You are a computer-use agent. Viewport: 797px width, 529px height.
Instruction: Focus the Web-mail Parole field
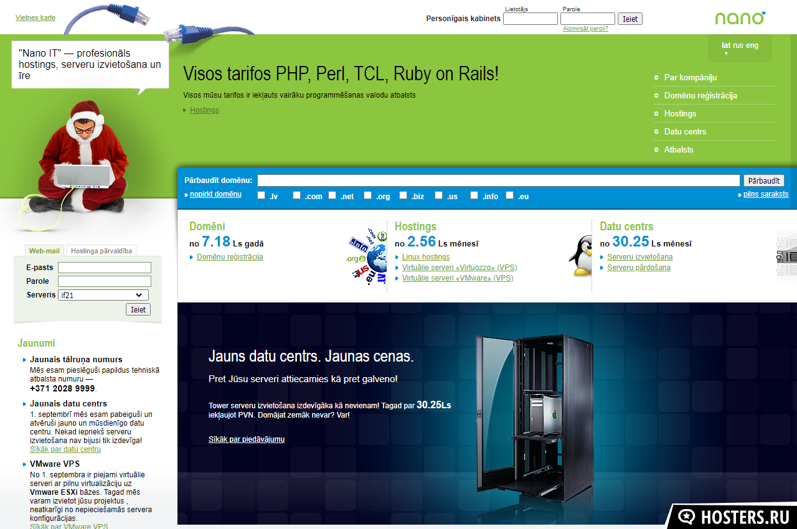click(x=105, y=281)
